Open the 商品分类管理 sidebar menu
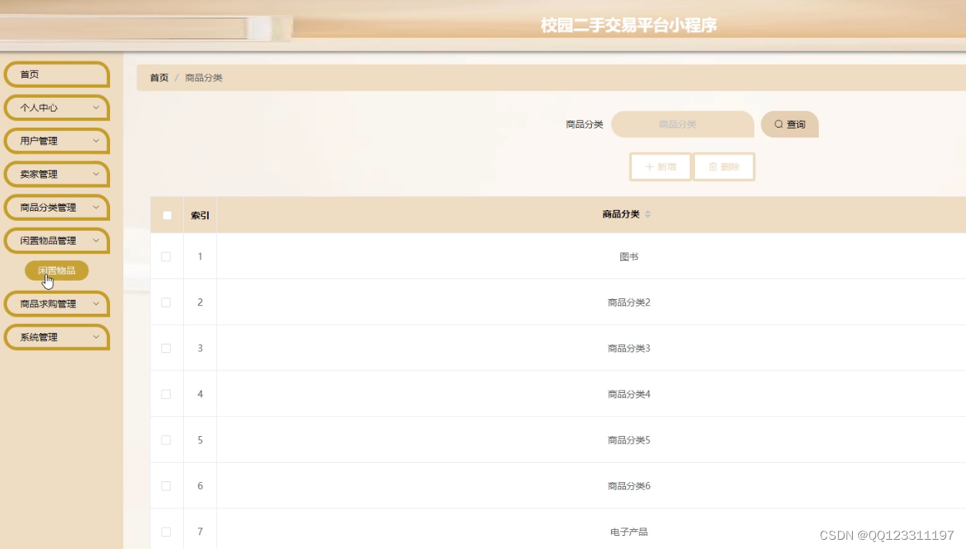 pyautogui.click(x=56, y=207)
